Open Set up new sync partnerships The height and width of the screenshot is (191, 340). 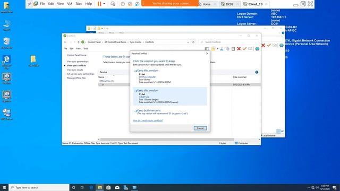point(80,74)
